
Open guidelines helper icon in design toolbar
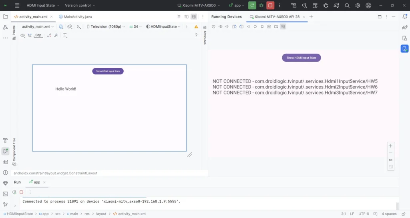tap(65, 35)
